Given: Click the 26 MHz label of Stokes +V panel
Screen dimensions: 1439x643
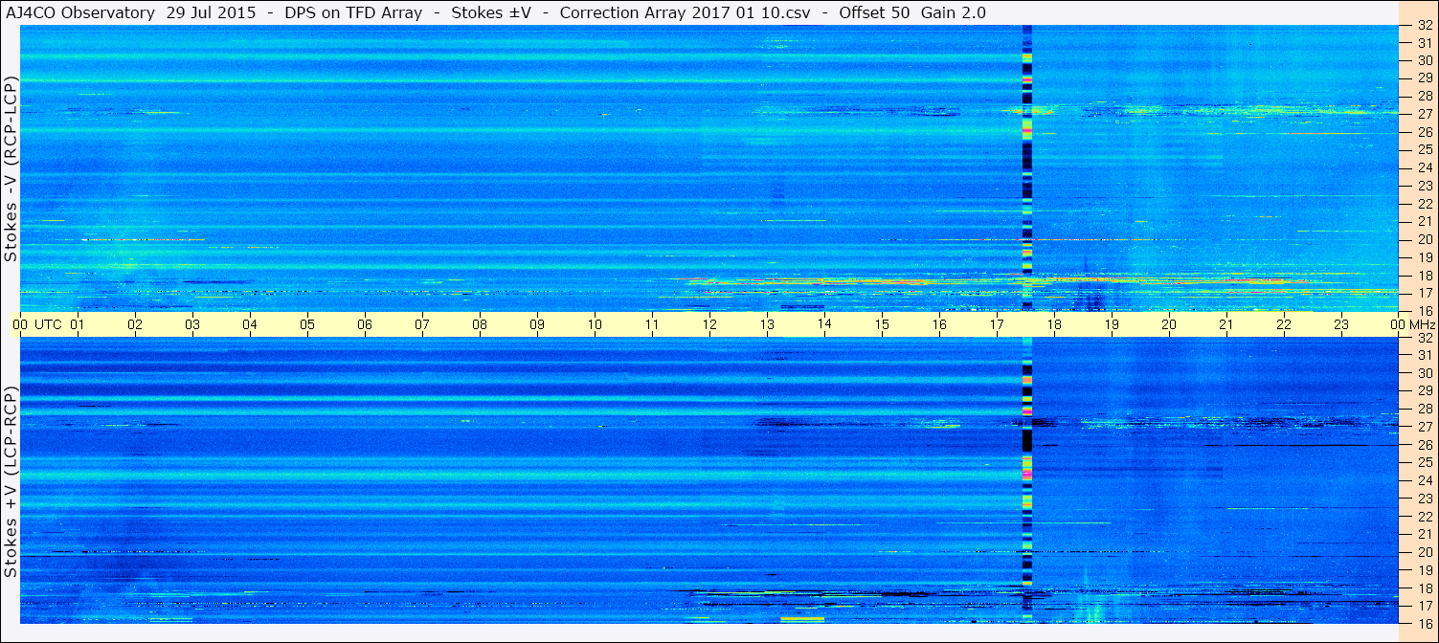Looking at the screenshot, I should [1425, 445].
